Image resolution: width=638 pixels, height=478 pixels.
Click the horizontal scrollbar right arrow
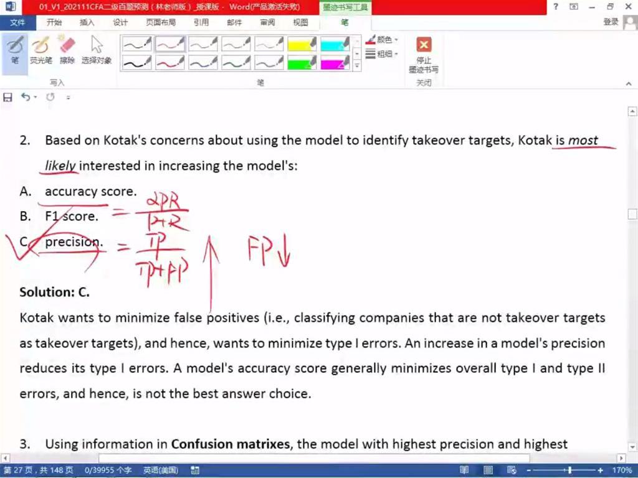621,458
